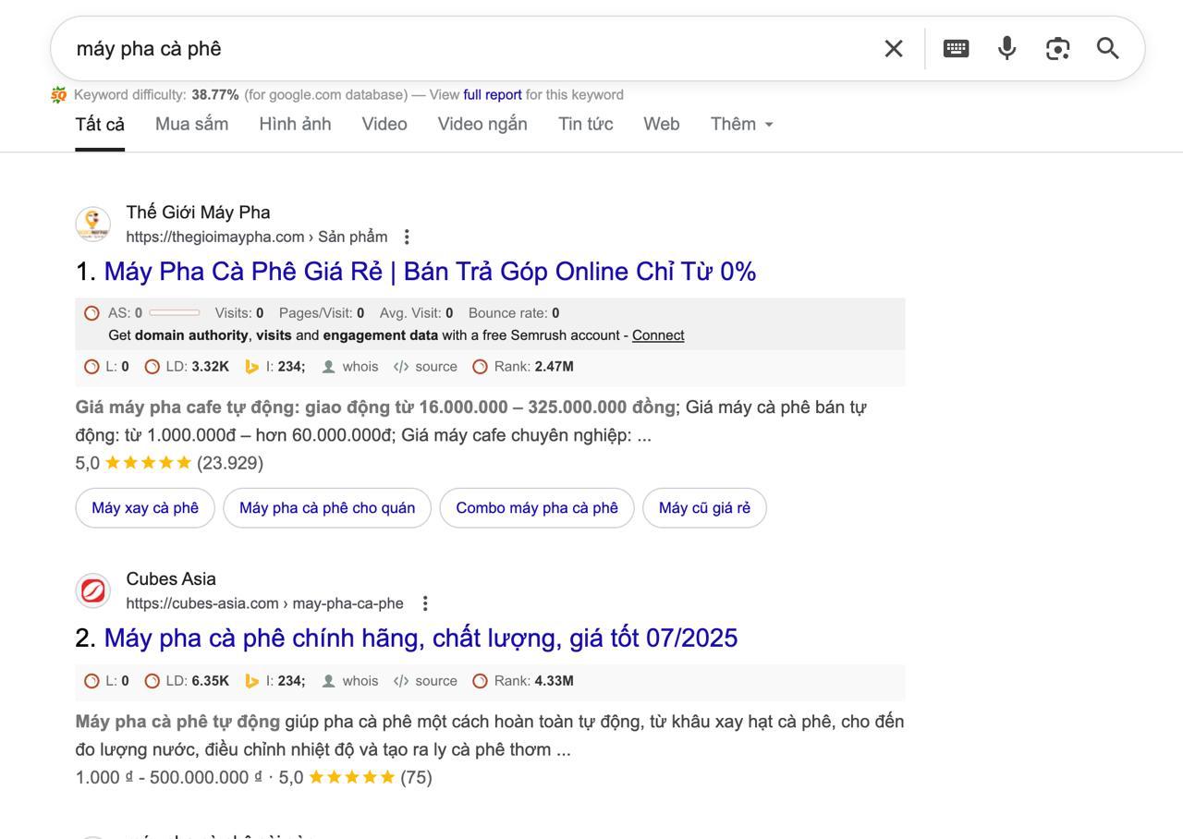The image size is (1183, 839).
Task: Click Cubes Asia site favicon
Action: coord(92,591)
